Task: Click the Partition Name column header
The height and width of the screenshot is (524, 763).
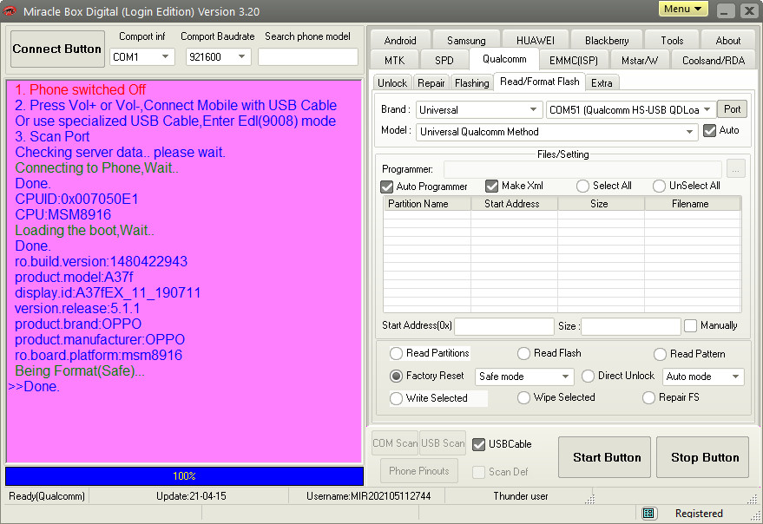Action: (427, 204)
